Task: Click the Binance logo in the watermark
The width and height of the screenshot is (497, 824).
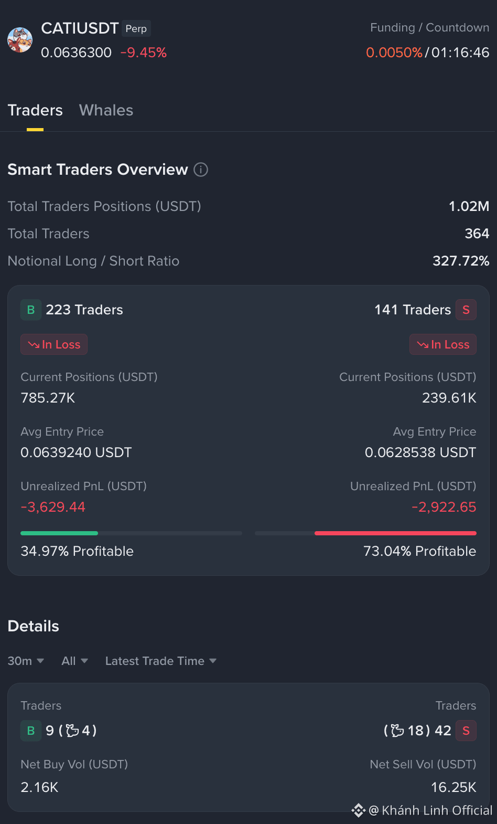Action: click(x=359, y=810)
